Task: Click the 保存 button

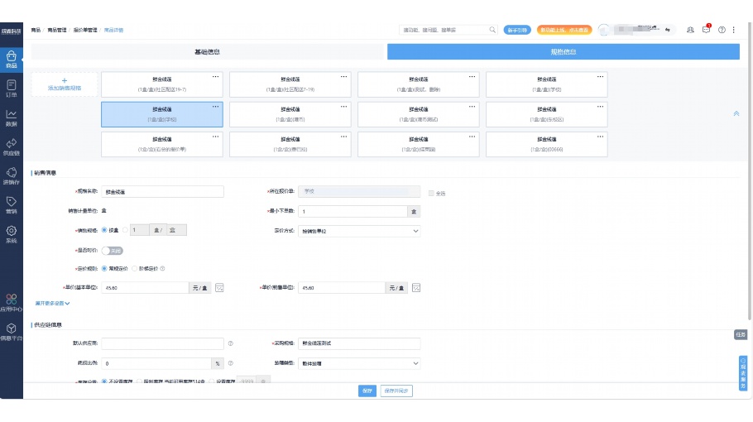Action: point(367,391)
